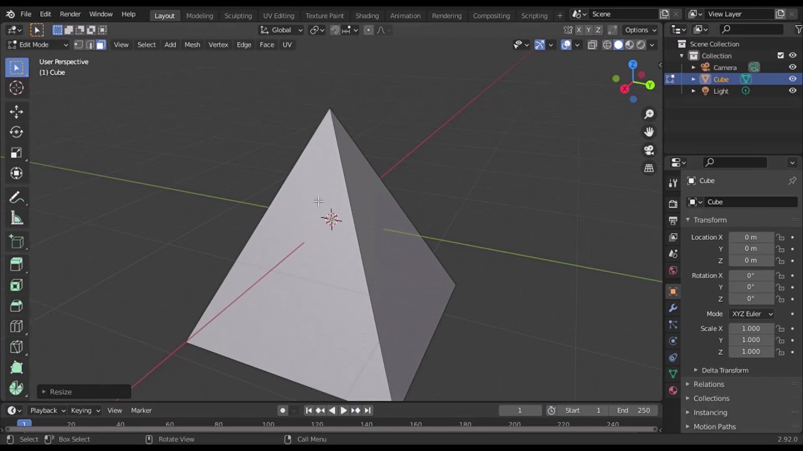Image resolution: width=803 pixels, height=451 pixels.
Task: Pick the Scale tool
Action: tap(17, 153)
